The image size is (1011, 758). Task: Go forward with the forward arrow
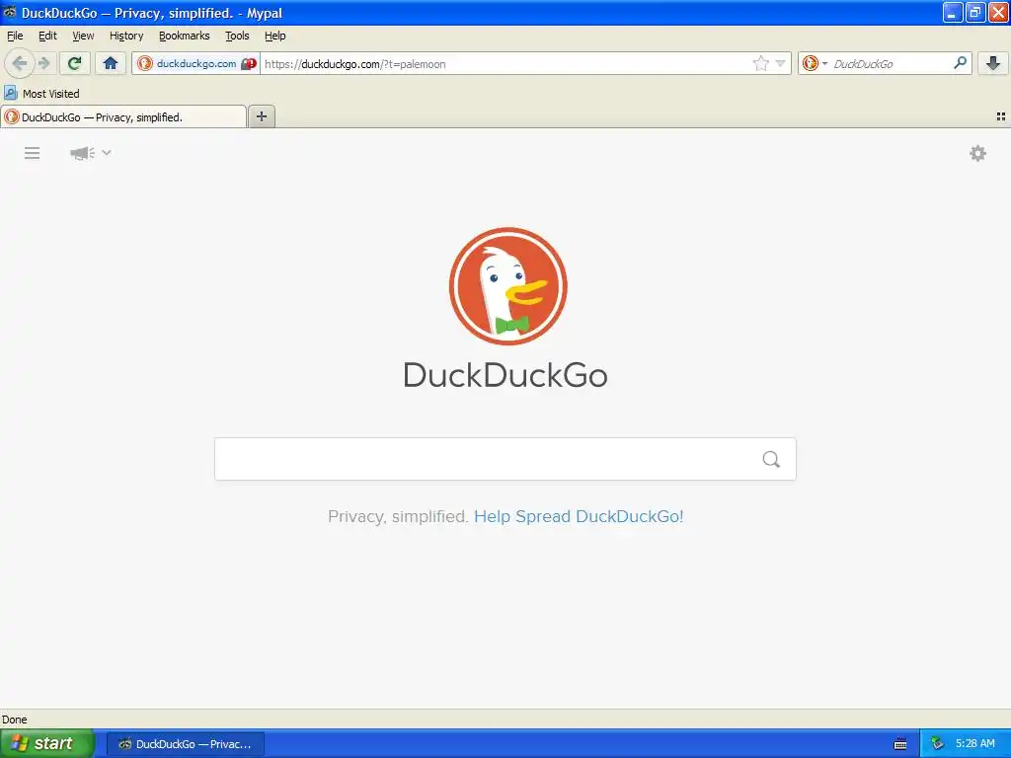[44, 63]
